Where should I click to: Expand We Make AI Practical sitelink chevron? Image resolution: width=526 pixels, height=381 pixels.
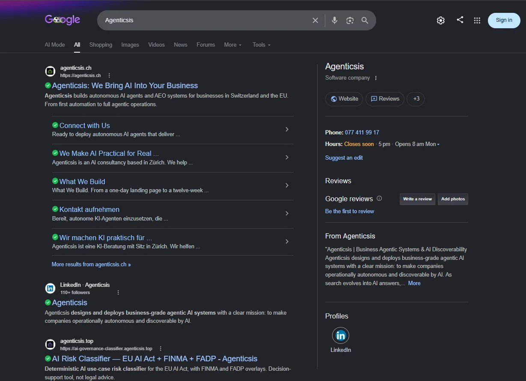[287, 157]
